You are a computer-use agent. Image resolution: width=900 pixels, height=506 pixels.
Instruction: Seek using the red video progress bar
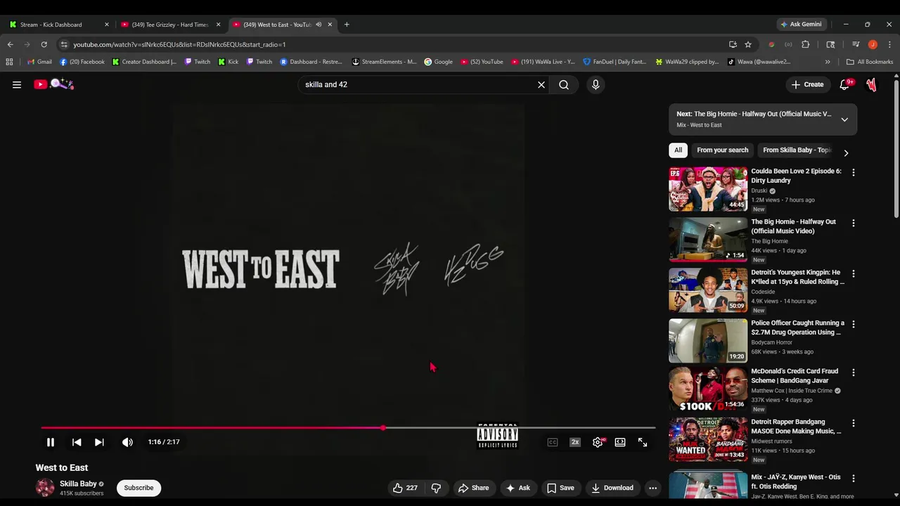pos(348,427)
